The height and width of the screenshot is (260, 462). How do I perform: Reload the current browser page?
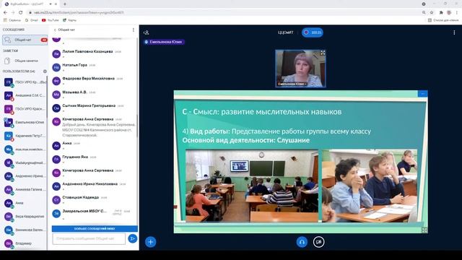(x=21, y=13)
